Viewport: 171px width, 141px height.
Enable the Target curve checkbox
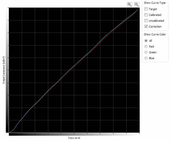[146, 9]
